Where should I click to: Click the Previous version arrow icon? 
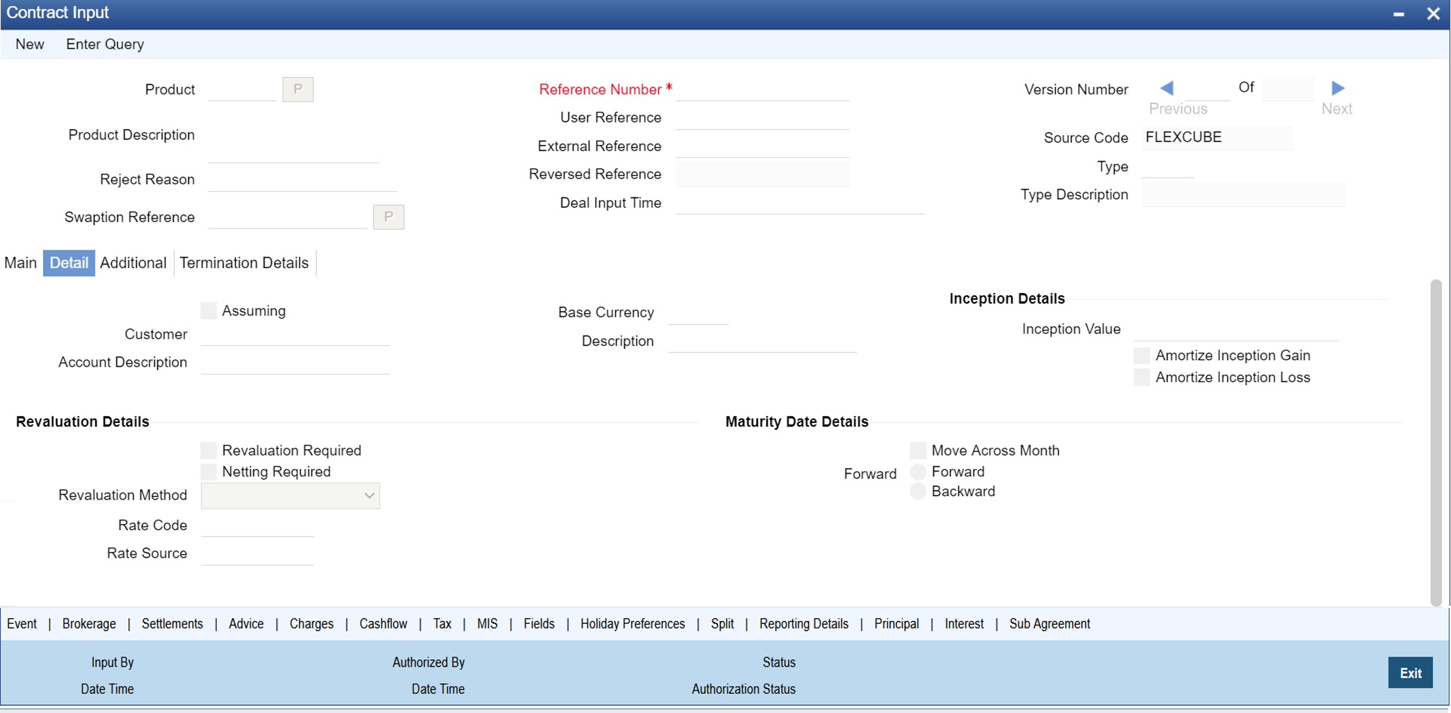pos(1167,88)
